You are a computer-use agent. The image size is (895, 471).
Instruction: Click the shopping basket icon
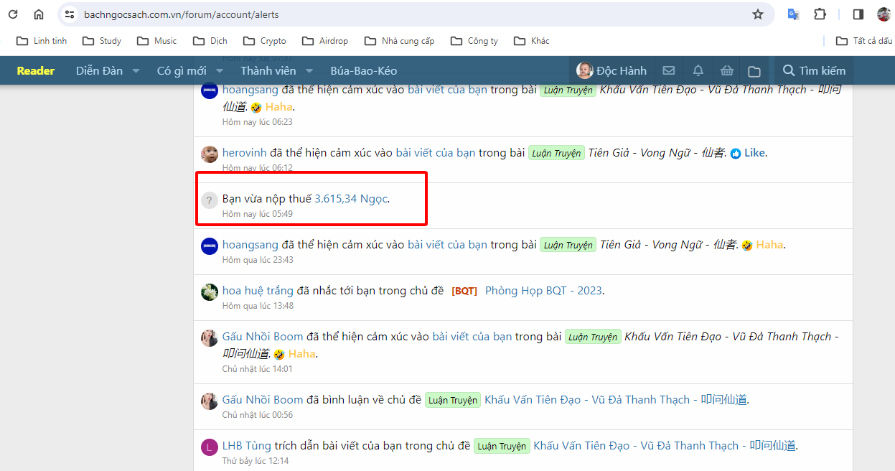726,70
